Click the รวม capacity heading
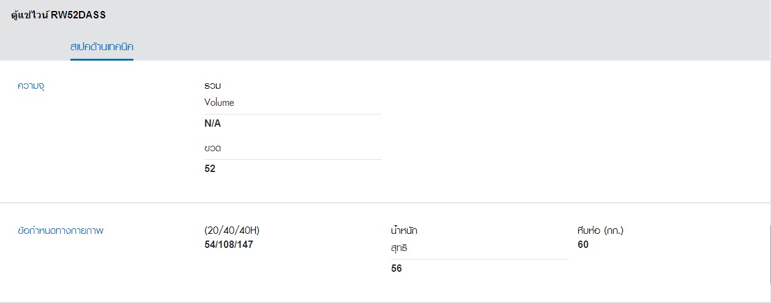 (x=212, y=86)
